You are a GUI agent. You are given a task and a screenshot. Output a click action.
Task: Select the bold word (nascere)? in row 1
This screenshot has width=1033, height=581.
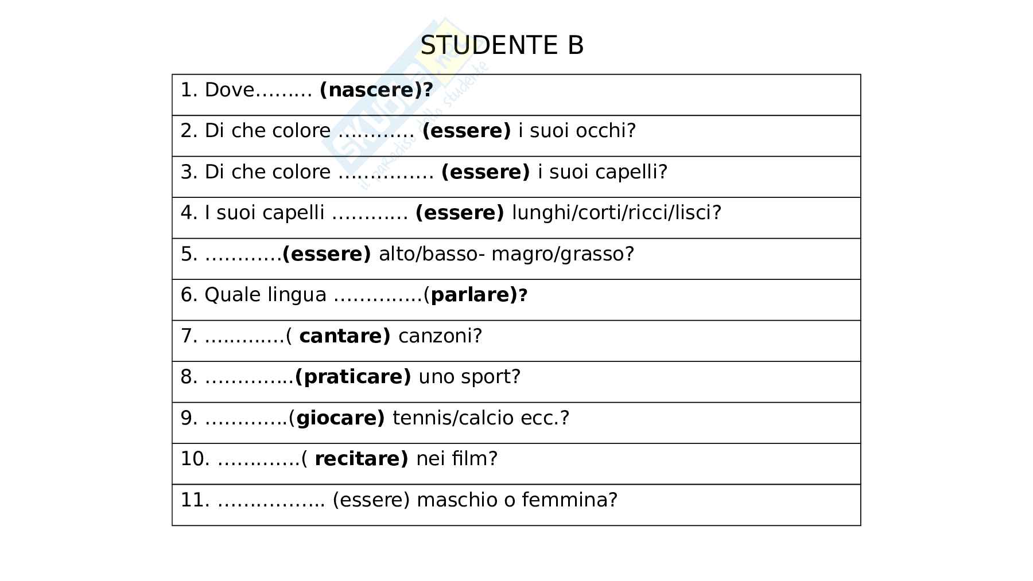[376, 90]
